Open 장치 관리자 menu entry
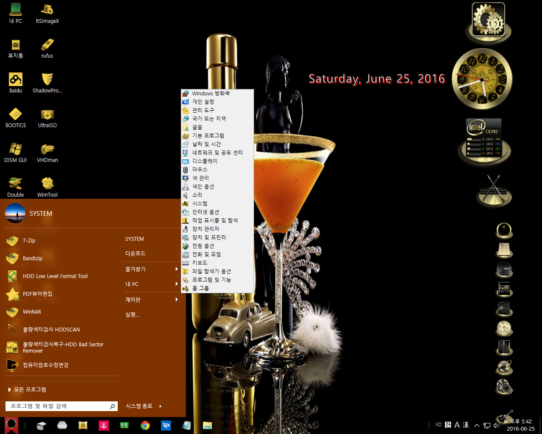This screenshot has height=434, width=542. click(217, 229)
